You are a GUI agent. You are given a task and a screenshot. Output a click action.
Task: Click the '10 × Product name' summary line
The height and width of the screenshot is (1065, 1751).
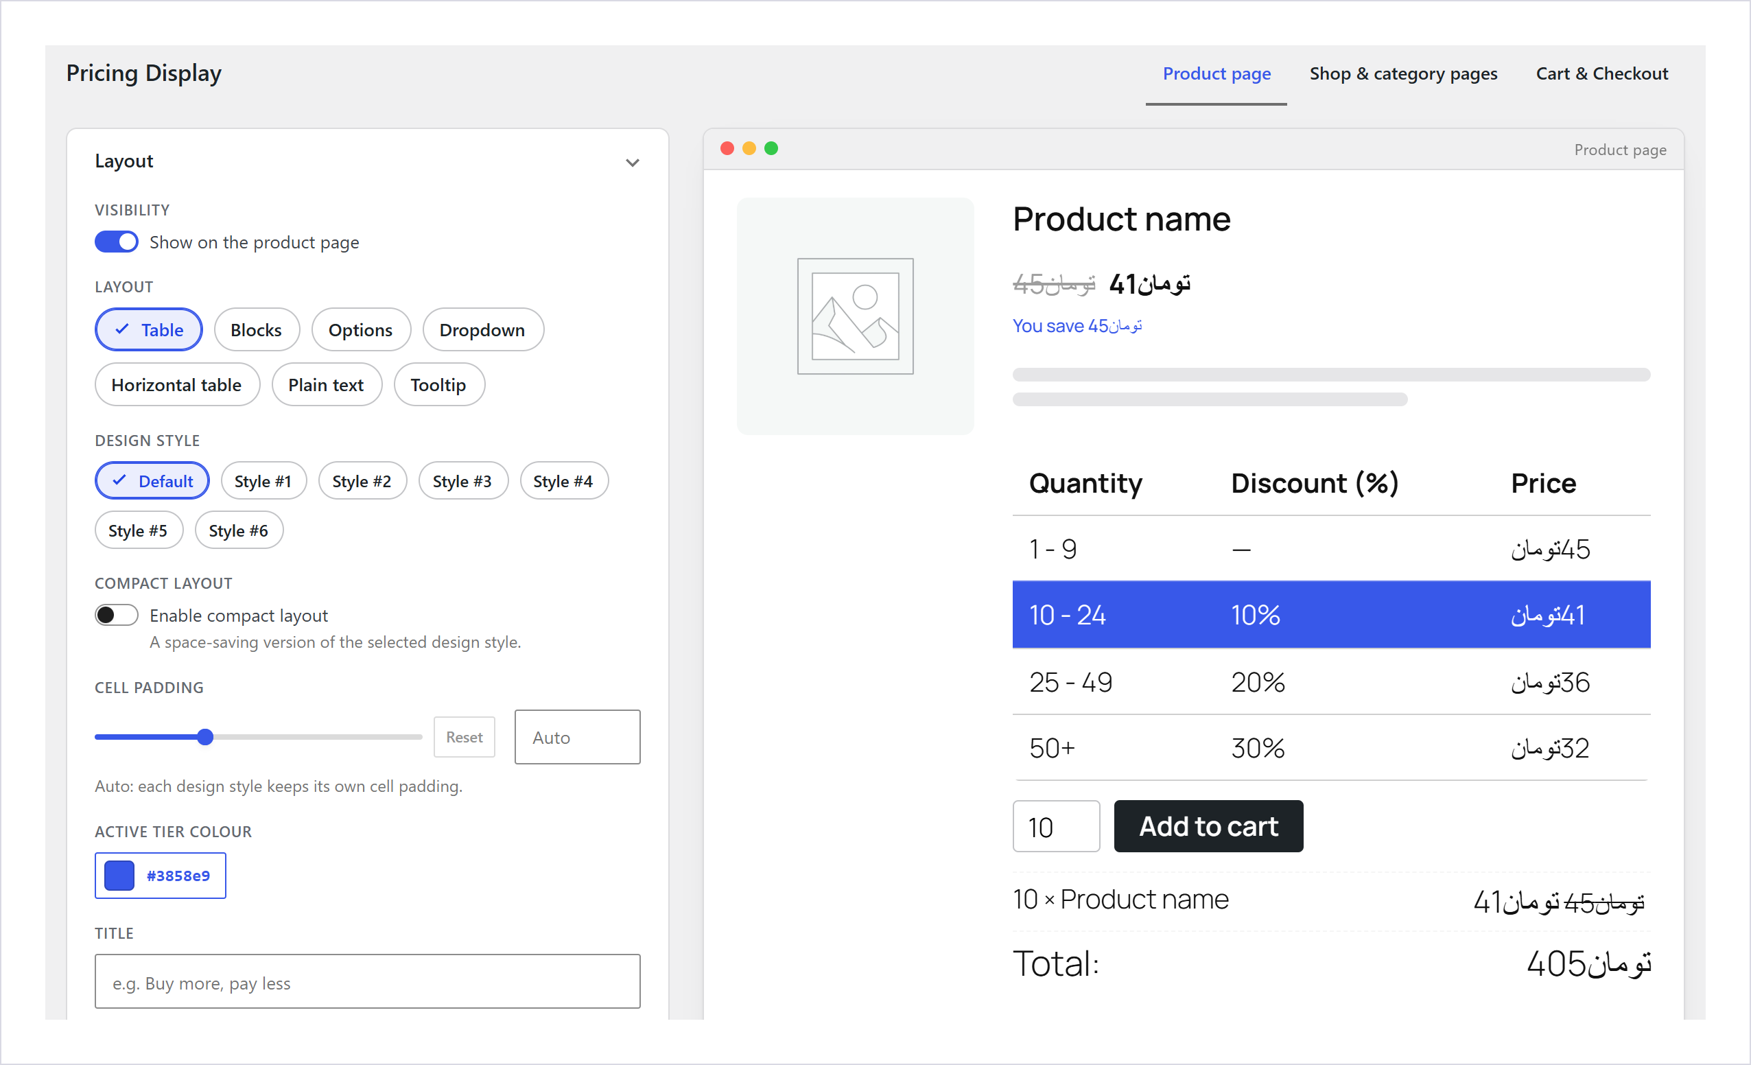(1120, 900)
